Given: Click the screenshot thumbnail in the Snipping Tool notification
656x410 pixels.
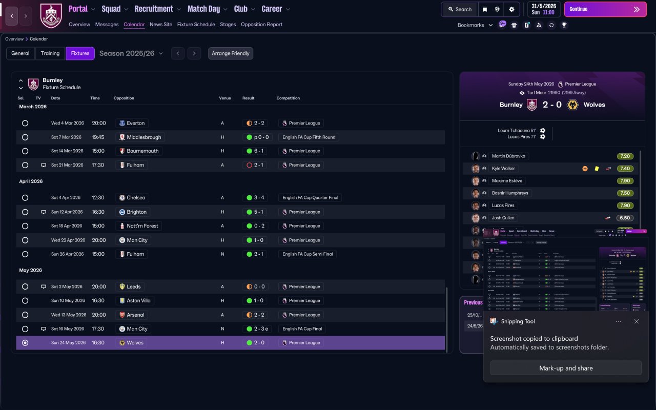Looking at the screenshot, I should pyautogui.click(x=566, y=270).
